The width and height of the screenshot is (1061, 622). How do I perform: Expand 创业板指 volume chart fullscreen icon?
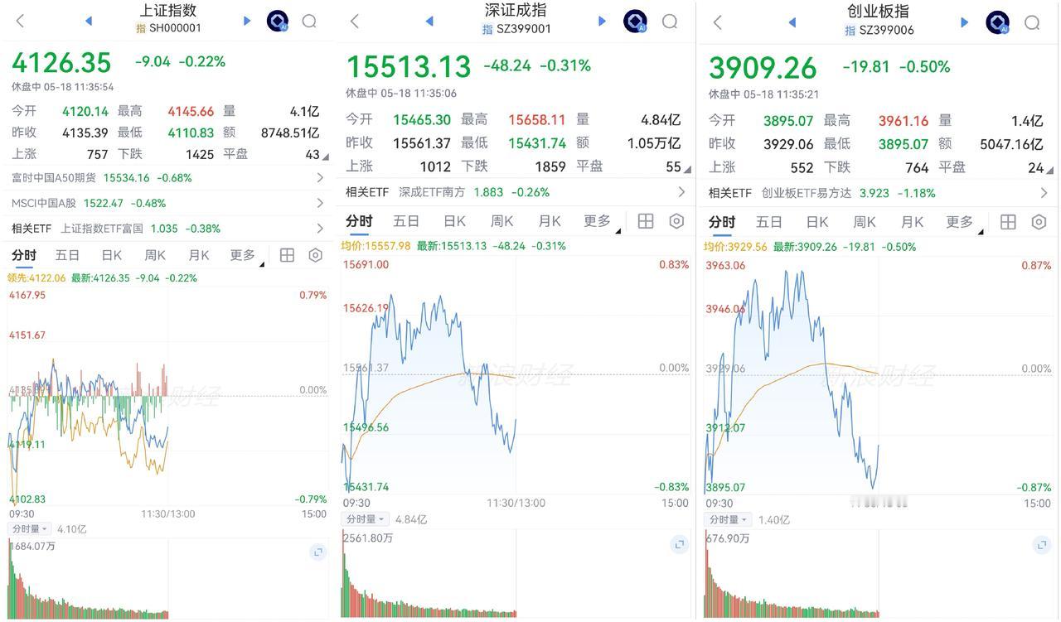tap(1042, 544)
